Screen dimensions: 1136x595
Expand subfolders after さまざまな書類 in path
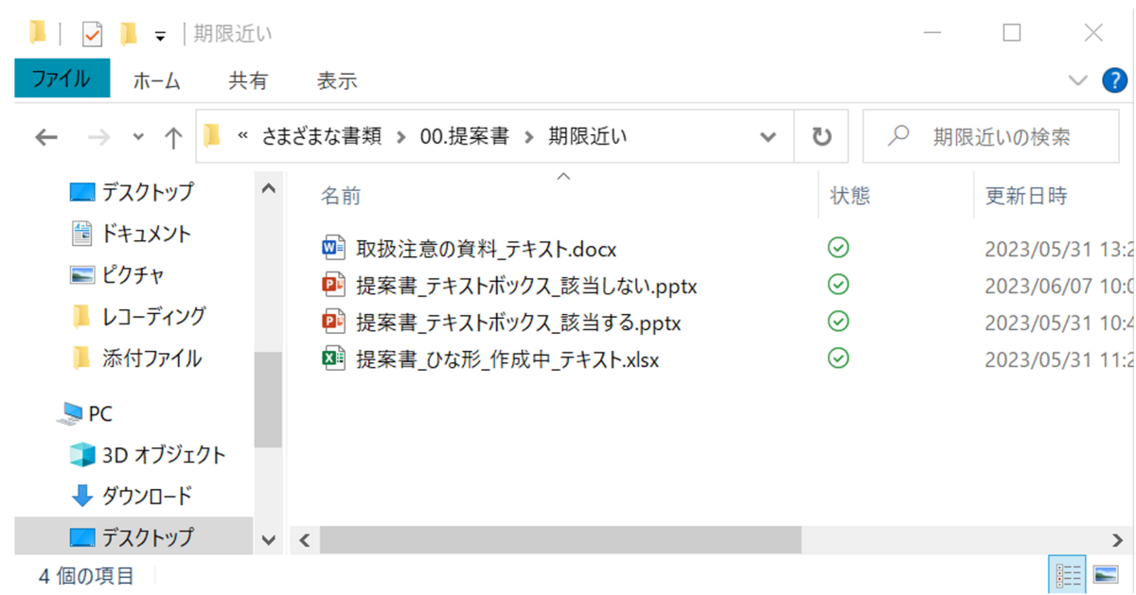[401, 137]
